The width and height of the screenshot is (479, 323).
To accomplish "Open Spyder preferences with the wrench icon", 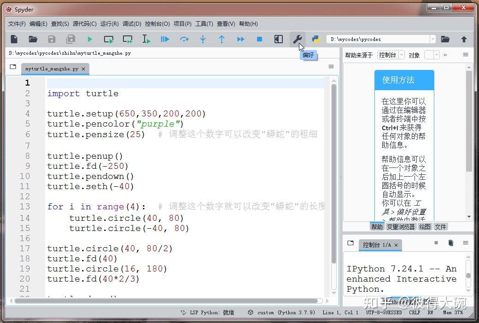I will 297,39.
